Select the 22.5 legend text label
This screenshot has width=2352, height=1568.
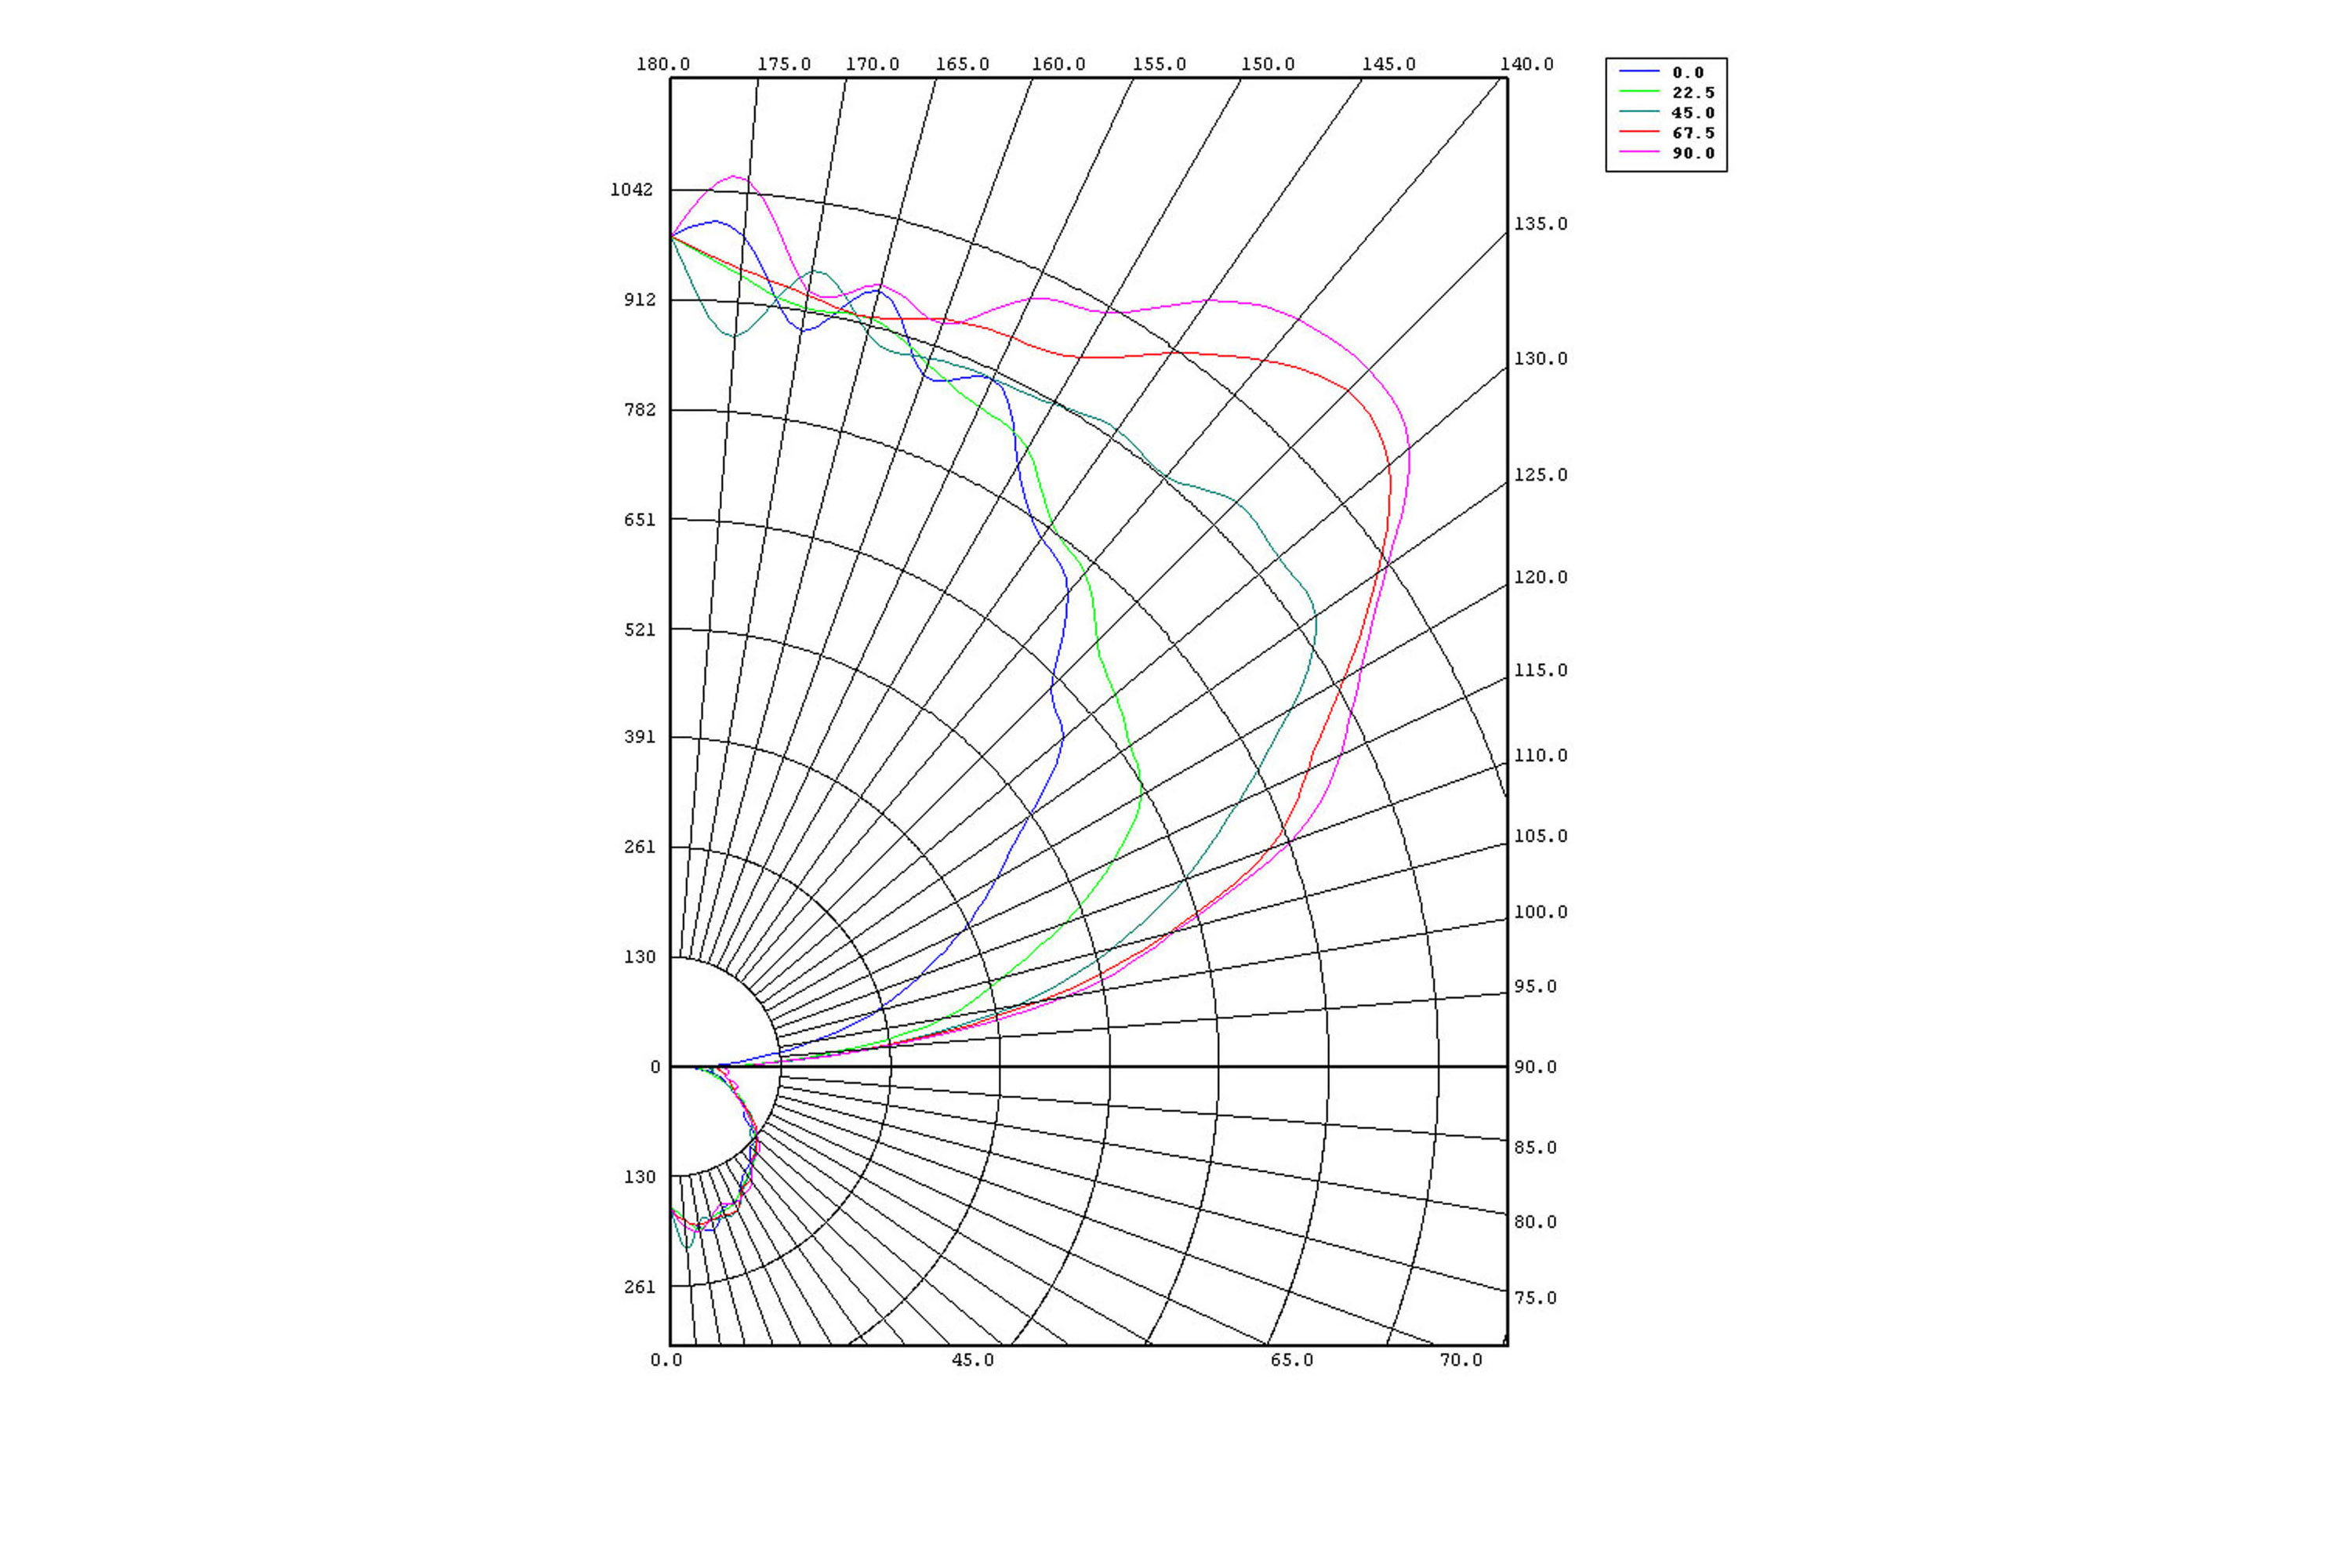(x=1693, y=93)
